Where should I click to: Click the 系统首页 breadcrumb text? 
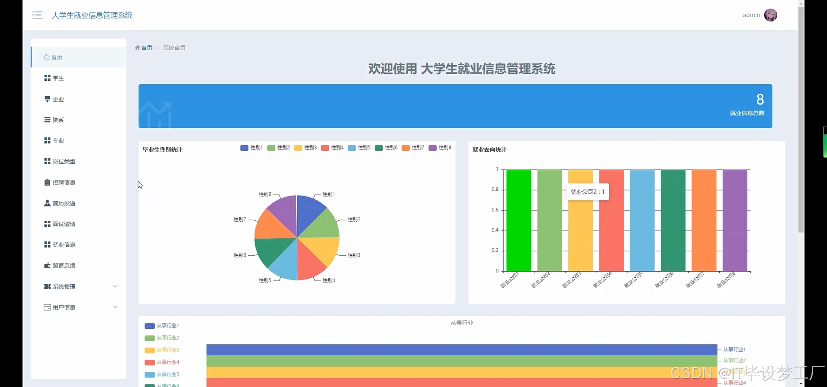[x=174, y=48]
